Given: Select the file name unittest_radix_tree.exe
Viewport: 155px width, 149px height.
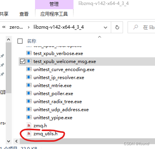Looking at the screenshot, I should [x=58, y=102].
